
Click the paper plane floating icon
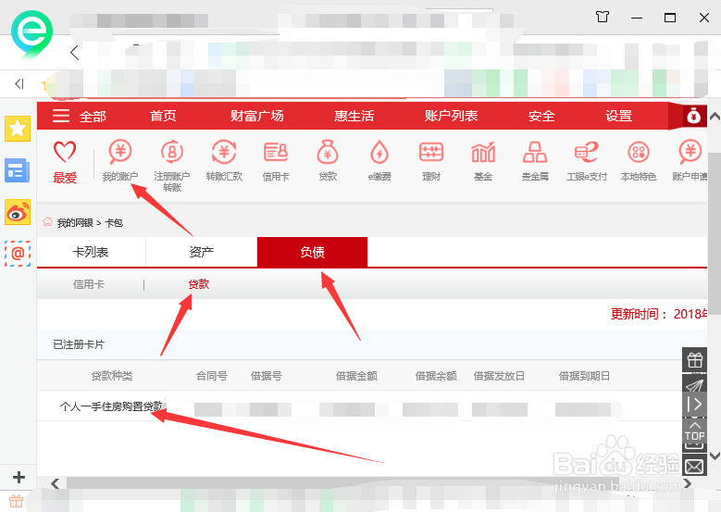tap(694, 384)
